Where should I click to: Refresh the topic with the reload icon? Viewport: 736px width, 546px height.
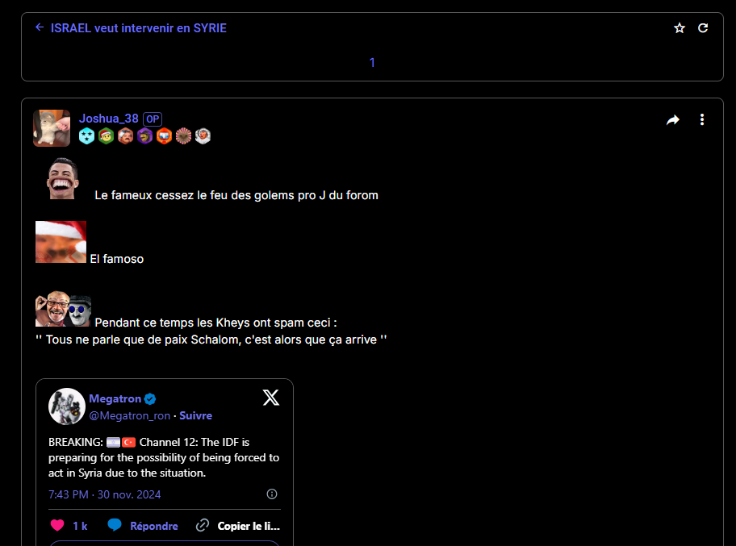click(x=703, y=28)
